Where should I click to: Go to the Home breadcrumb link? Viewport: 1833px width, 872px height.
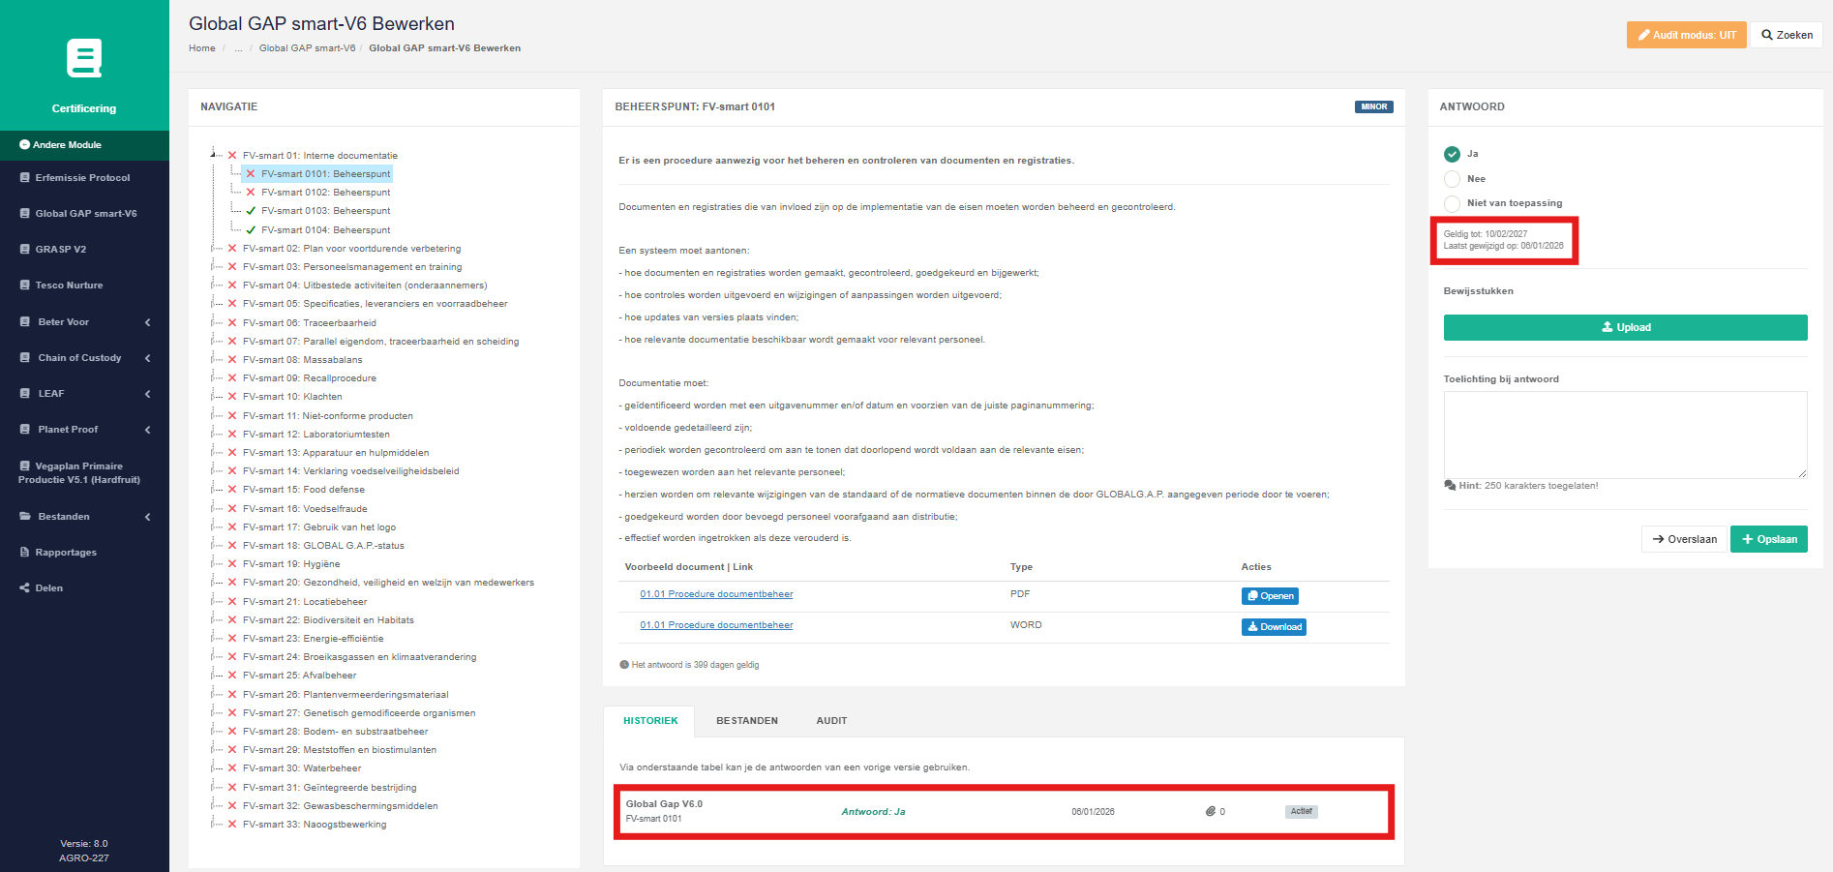coord(202,48)
